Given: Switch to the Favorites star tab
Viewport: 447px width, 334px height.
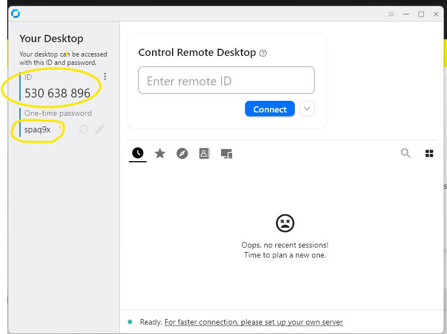Looking at the screenshot, I should pos(160,153).
